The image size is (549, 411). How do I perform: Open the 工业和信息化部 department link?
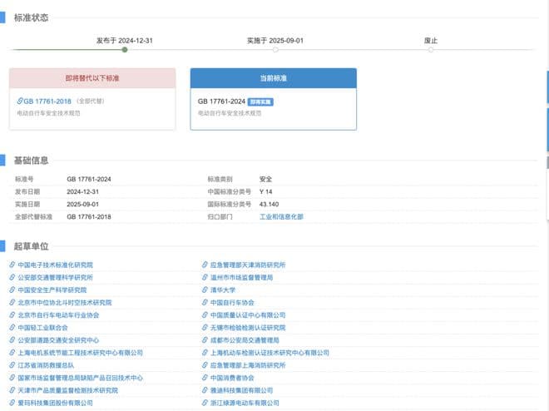pyautogui.click(x=281, y=216)
